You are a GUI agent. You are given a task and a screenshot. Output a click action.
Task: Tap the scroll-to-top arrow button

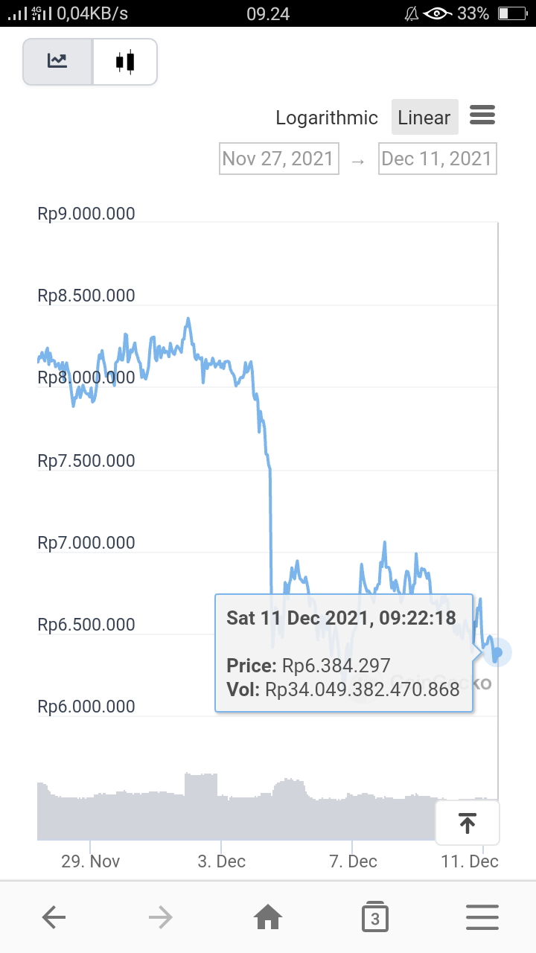(x=467, y=823)
